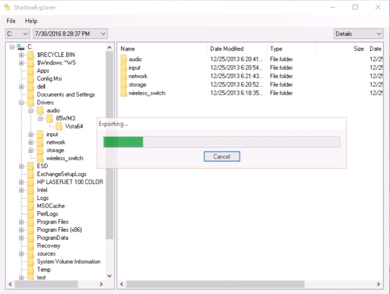Click file list horizontal scroll left arrow
The height and width of the screenshot is (294, 390).
tap(122, 284)
